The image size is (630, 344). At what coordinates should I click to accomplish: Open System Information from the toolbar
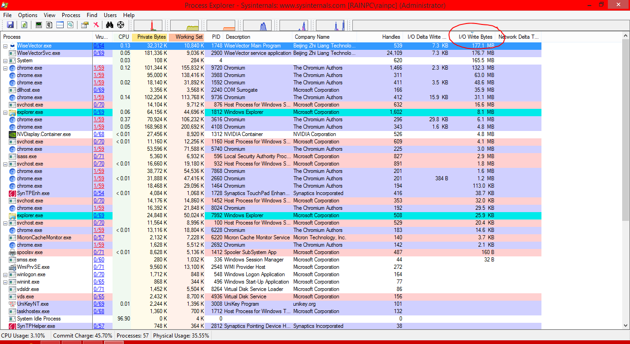39,25
